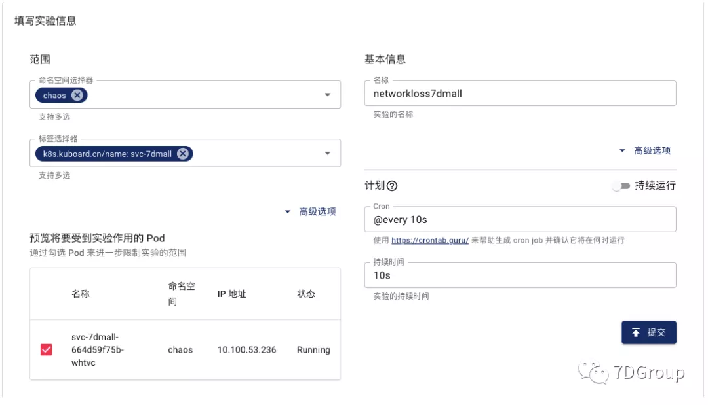
Task: Uncheck the svc-7dmall pod checkbox
Action: [x=46, y=349]
